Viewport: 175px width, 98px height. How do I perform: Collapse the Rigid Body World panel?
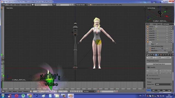click(x=147, y=61)
